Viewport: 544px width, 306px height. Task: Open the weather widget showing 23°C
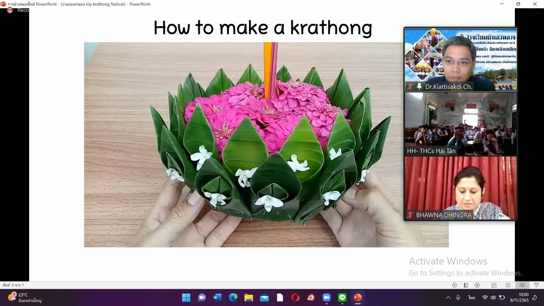click(24, 298)
